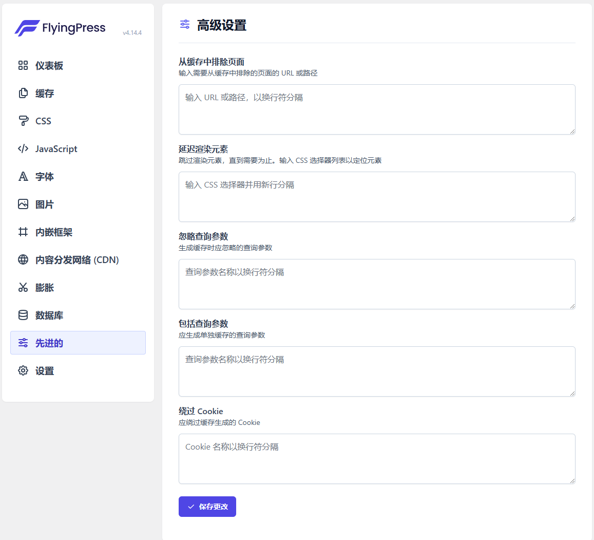Click the 图片 image icon
Viewport: 594px width, 540px height.
pos(23,204)
